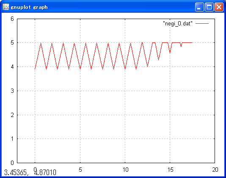Click y-axis tick label 1
The width and height of the screenshot is (226, 178).
click(12, 139)
